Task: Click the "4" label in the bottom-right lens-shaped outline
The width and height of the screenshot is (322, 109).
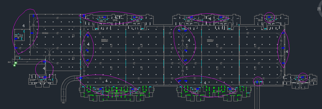Action: [x=205, y=83]
